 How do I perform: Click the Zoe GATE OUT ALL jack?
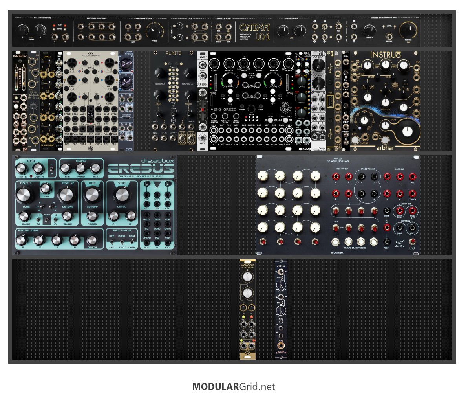412,176
